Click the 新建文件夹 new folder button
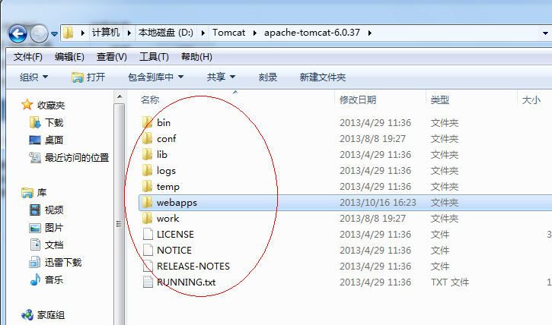The height and width of the screenshot is (325, 552). 323,77
